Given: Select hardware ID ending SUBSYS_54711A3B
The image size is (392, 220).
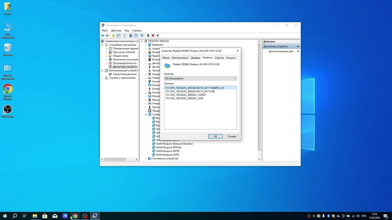Looking at the screenshot, I should 190,91.
